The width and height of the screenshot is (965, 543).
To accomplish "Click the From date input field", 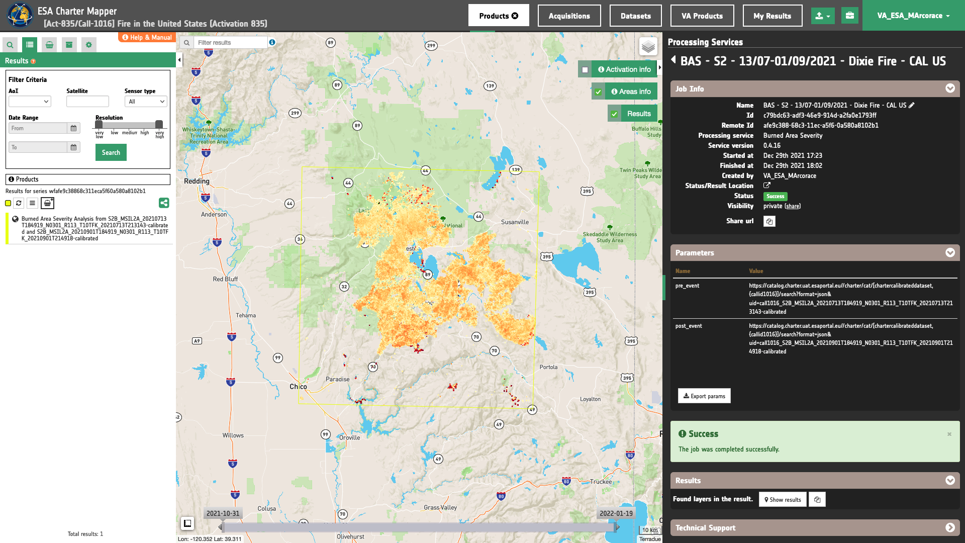I will 38,128.
